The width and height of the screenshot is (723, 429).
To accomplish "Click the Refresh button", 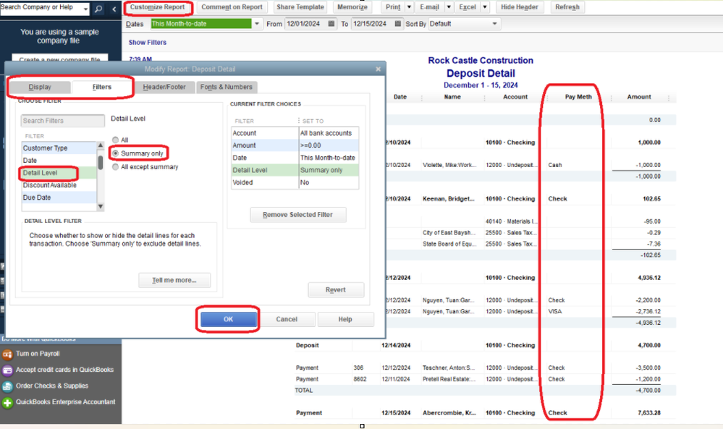I will click(x=567, y=7).
